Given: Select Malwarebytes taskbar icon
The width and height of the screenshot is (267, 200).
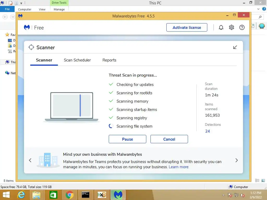Looking at the screenshot, I should (118, 195).
